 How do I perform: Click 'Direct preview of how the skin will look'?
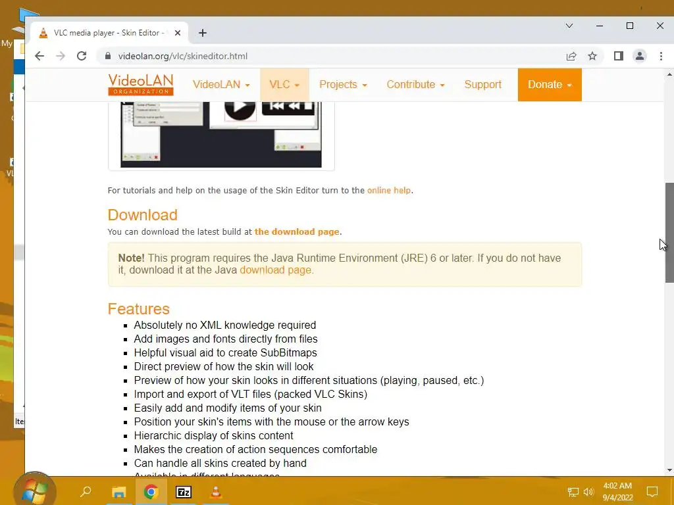point(224,366)
